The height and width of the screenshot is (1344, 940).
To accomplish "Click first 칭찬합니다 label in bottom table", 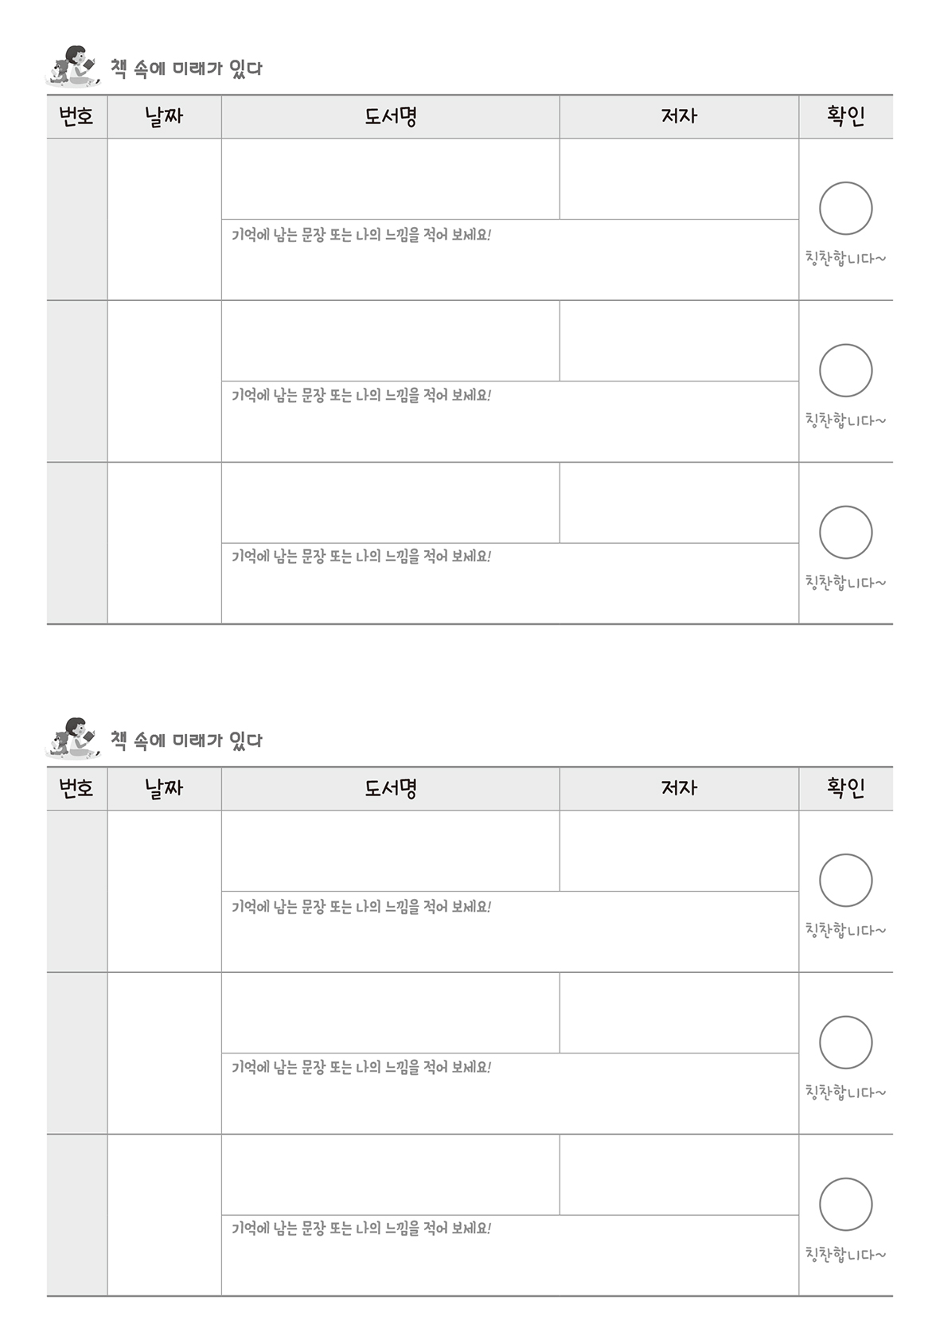I will 845,930.
